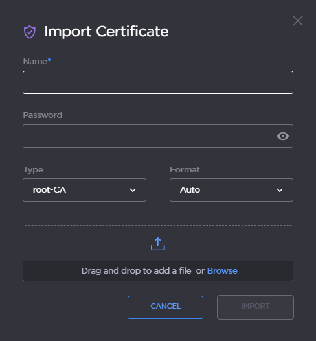Viewport: 316px width, 341px height.
Task: Toggle password visibility with the eye icon
Action: [x=283, y=136]
